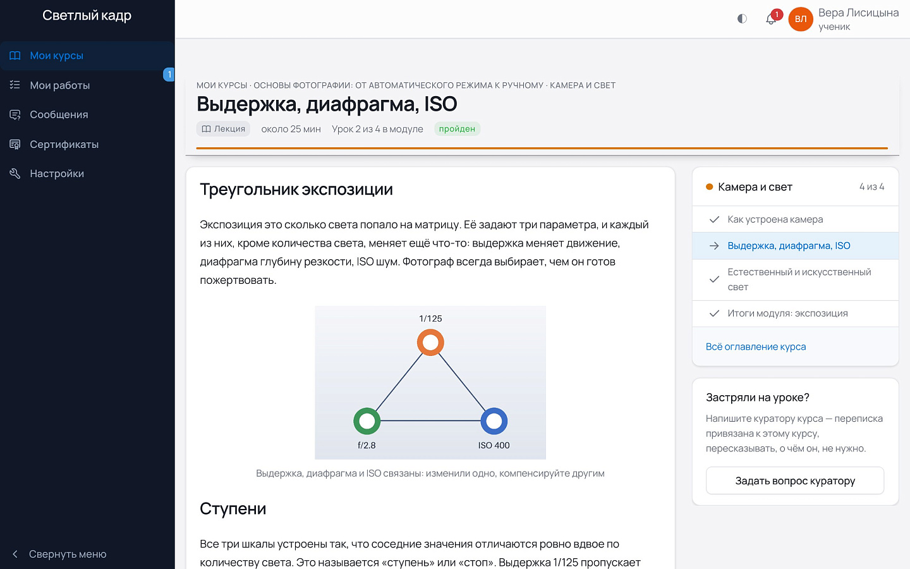Open the Настройки menu item
This screenshot has height=569, width=910.
pos(87,173)
